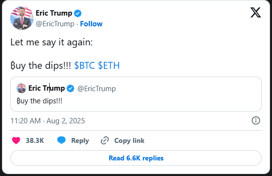Open Eric Trump's large profile picture
The width and height of the screenshot is (272, 176).
22,18
